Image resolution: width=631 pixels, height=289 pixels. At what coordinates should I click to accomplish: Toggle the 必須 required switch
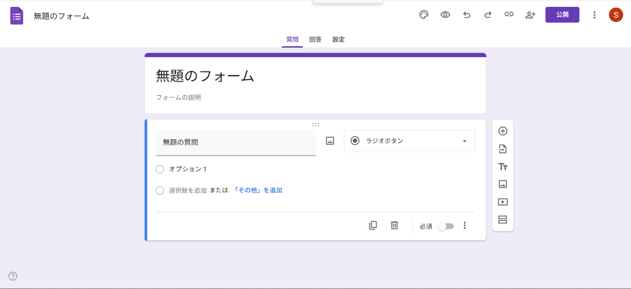coord(445,226)
